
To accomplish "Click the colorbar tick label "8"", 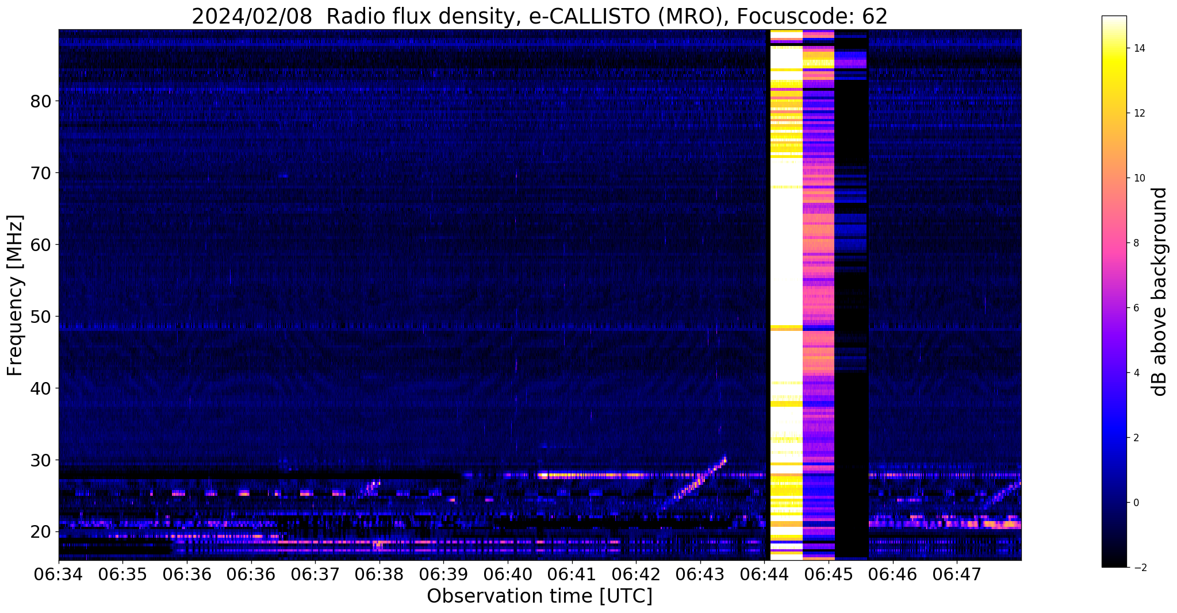I will 1136,243.
